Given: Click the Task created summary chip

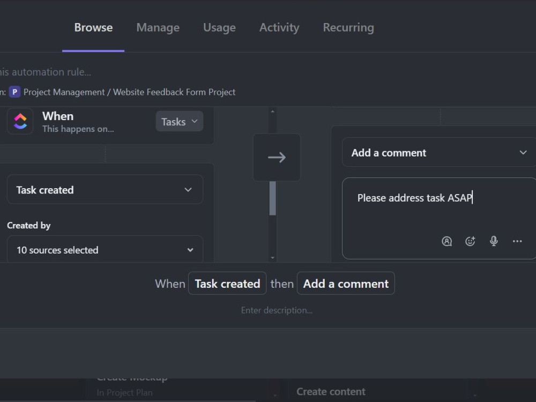Looking at the screenshot, I should click(x=227, y=284).
